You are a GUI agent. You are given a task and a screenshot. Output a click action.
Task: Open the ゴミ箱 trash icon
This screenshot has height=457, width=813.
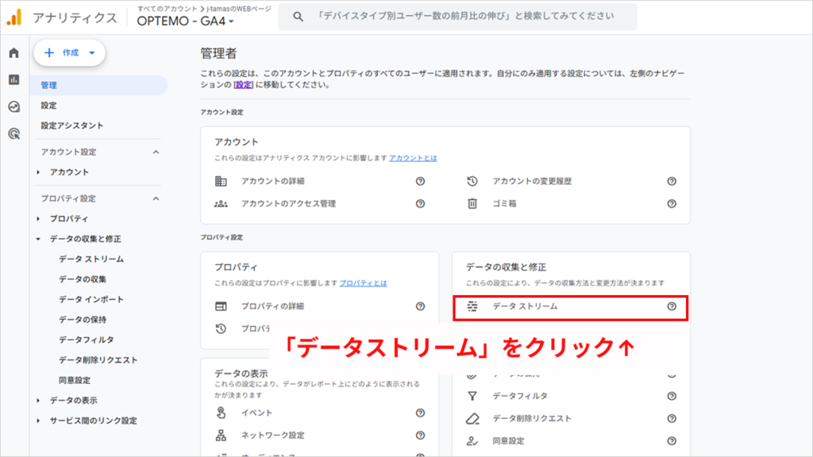pos(471,204)
